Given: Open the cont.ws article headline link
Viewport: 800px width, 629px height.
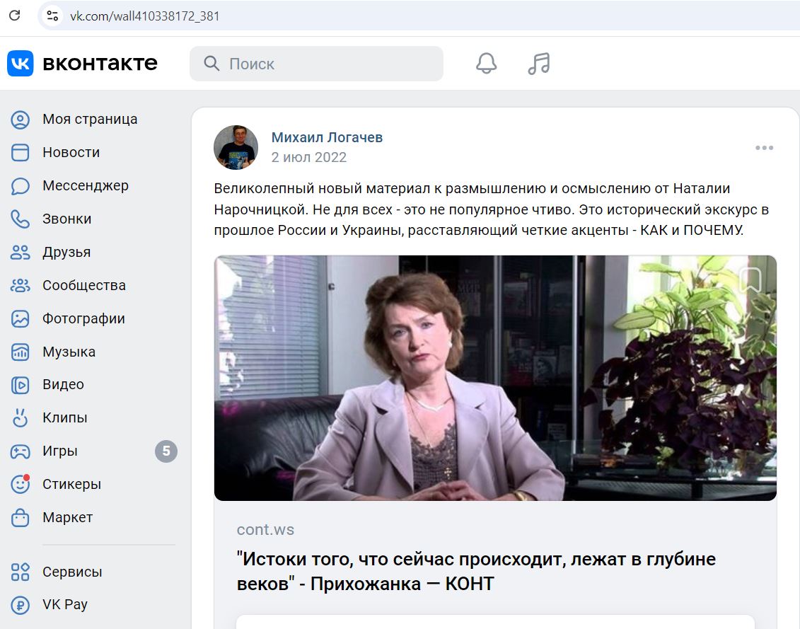Looking at the screenshot, I should coord(476,571).
